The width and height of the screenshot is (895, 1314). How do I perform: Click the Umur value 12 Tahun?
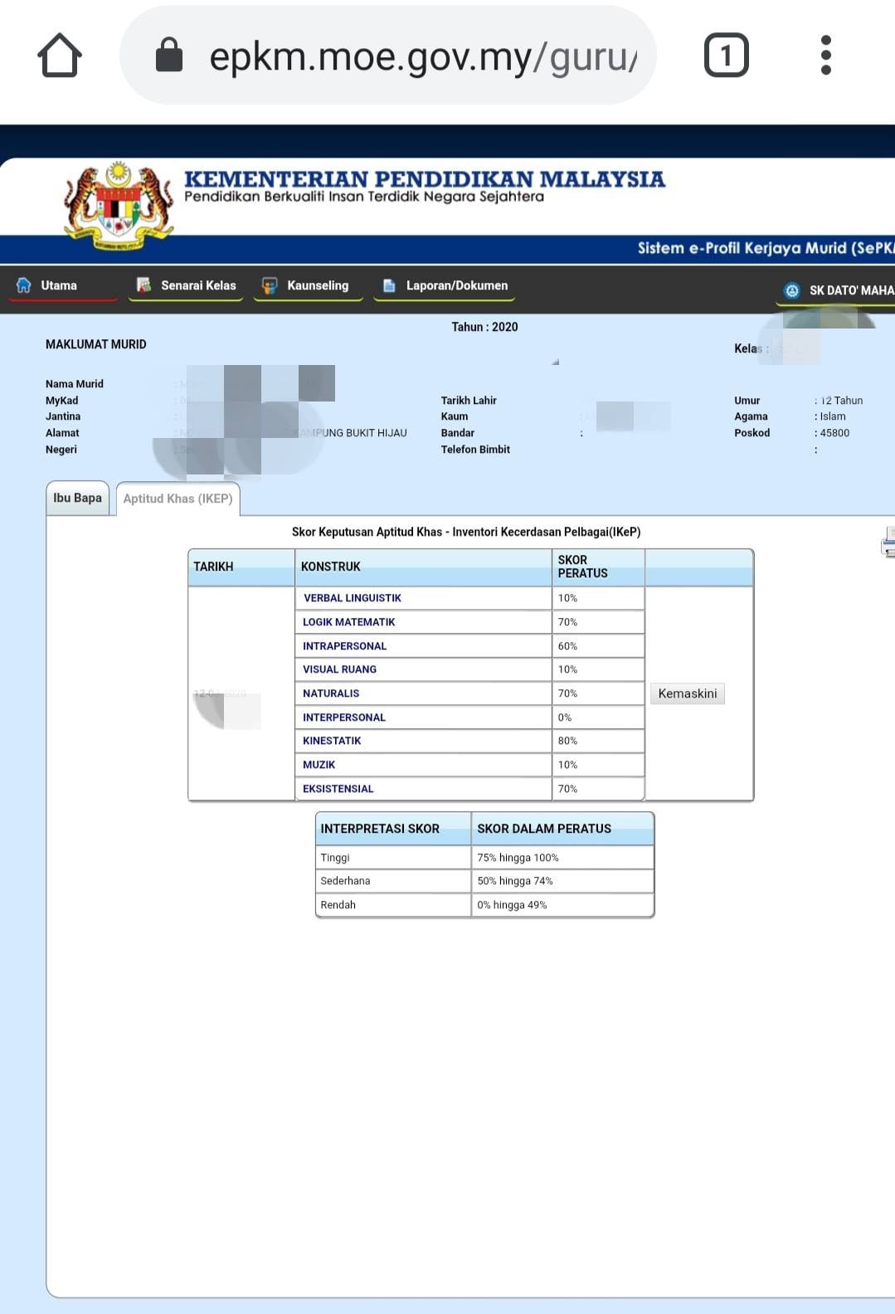tap(842, 401)
